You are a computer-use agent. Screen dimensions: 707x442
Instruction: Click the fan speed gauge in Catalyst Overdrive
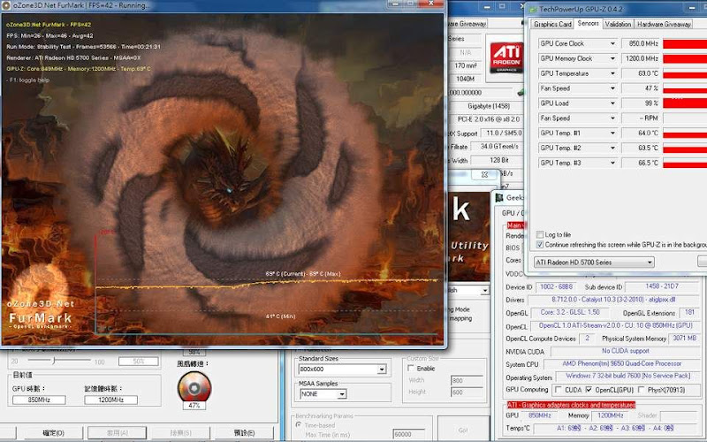[194, 387]
